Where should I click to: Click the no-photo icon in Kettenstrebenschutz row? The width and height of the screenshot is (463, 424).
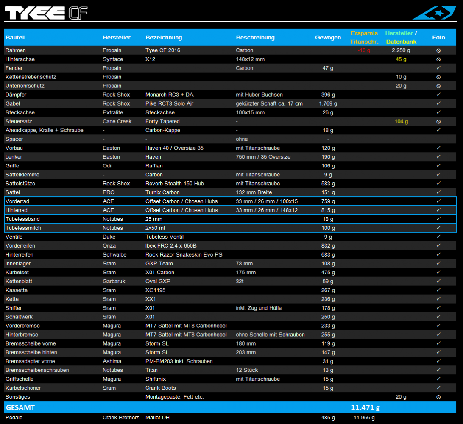coord(438,77)
